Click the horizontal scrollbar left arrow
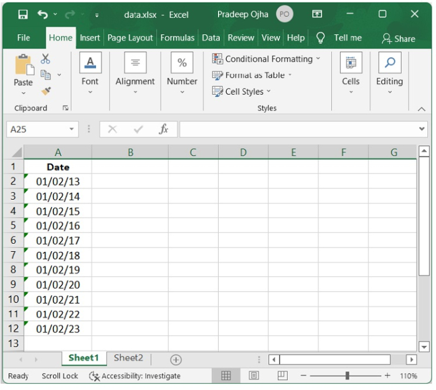This screenshot has height=390, width=436. coord(274,360)
